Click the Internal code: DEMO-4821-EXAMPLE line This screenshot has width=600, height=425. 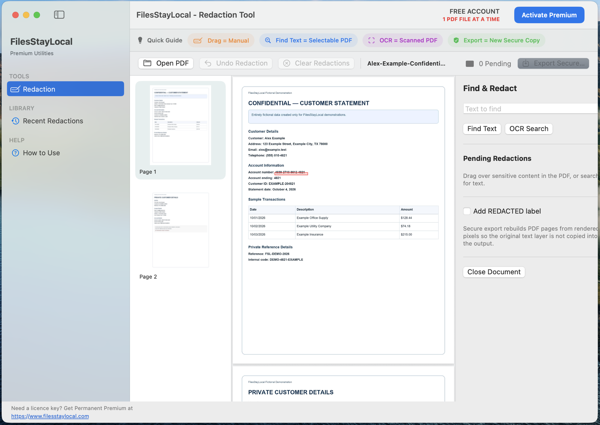(276, 260)
